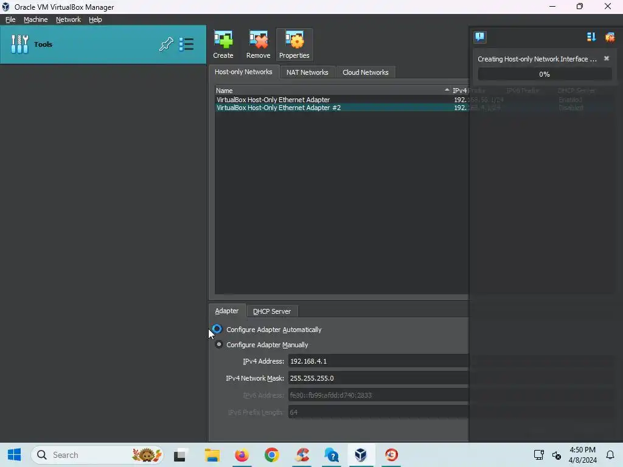Viewport: 623px width, 467px height.
Task: Click the 0% progress bar
Action: coord(545,74)
